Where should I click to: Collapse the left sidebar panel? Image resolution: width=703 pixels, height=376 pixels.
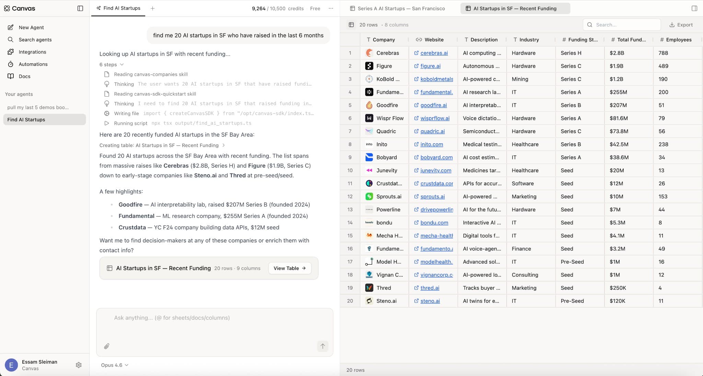(x=80, y=8)
